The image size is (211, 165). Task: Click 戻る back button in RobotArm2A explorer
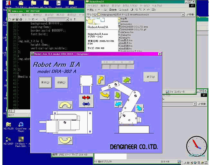pos(90,10)
